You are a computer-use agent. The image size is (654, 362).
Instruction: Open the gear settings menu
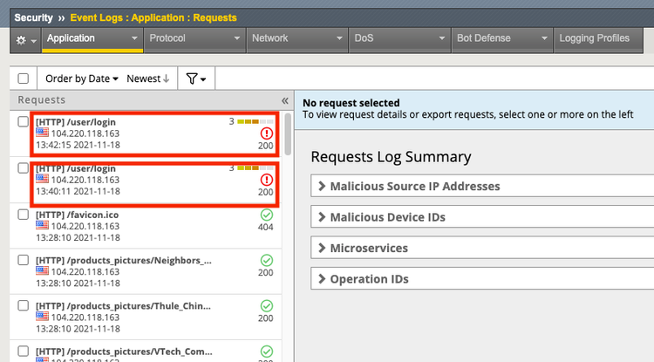click(26, 39)
